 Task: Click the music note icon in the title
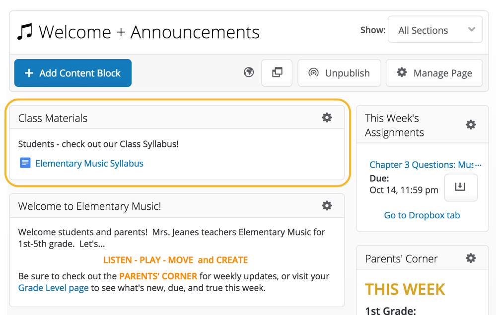click(24, 32)
